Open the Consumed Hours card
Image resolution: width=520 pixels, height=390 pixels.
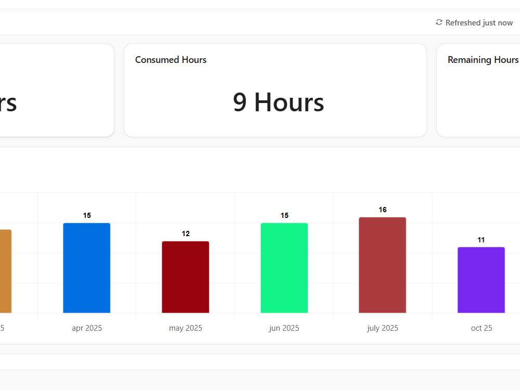(x=275, y=90)
